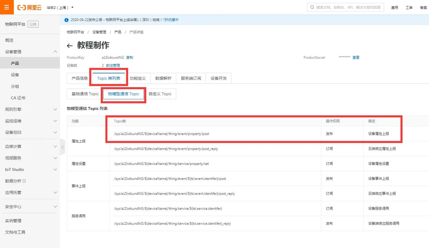The height and width of the screenshot is (248, 429).
Task: Switch to Topic 类列表 tab
Action: [109, 78]
